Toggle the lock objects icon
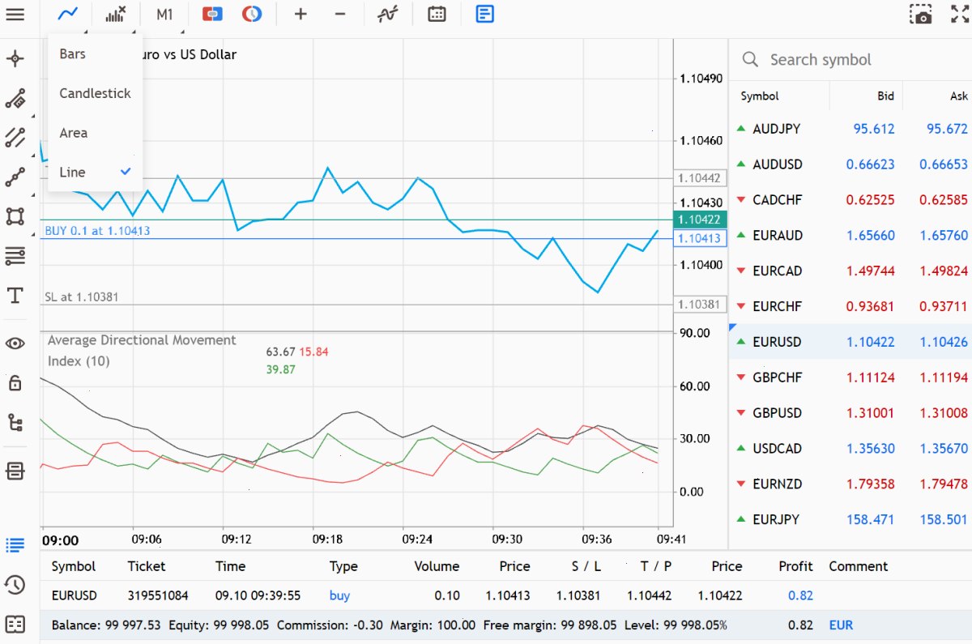This screenshot has width=972, height=644. pos(15,382)
